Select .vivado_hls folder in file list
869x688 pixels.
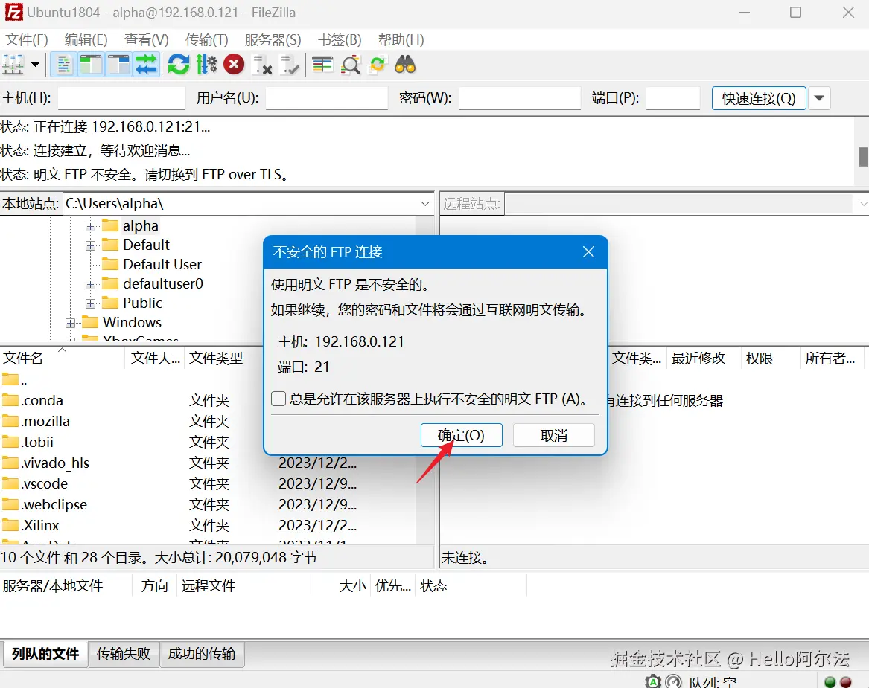click(55, 463)
